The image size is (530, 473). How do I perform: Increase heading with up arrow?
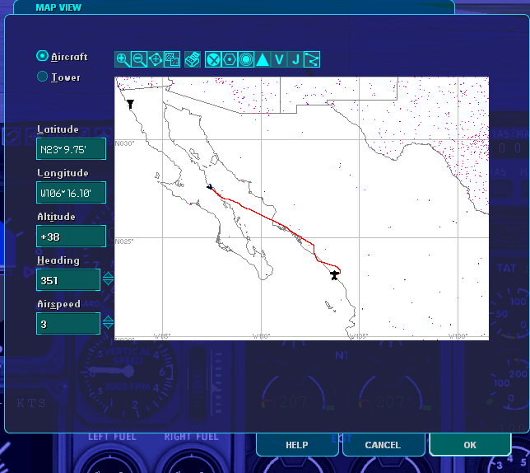(x=108, y=275)
